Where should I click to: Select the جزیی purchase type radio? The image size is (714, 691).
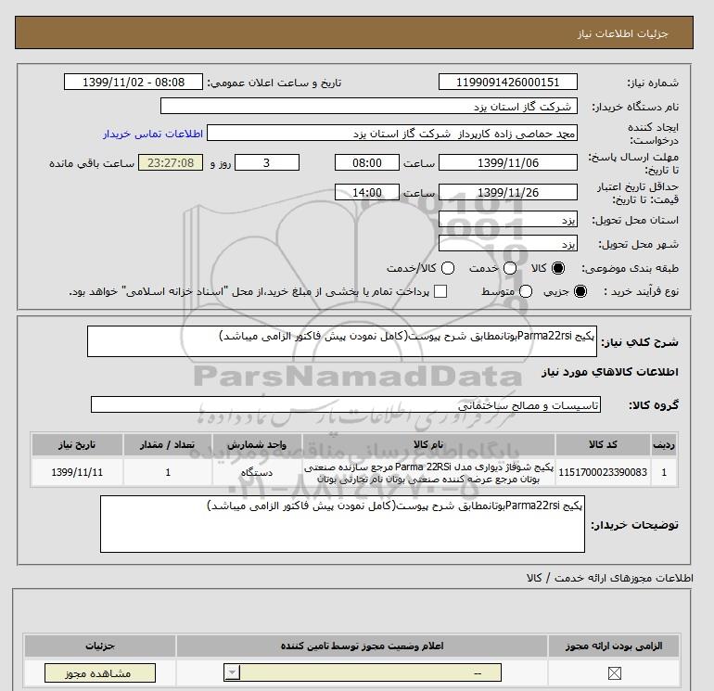point(580,291)
